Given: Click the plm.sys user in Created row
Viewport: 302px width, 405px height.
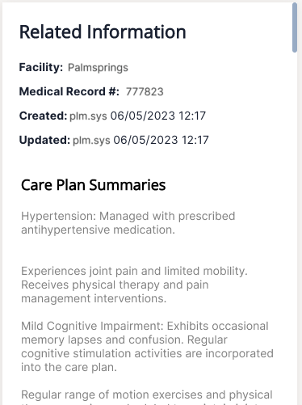Looking at the screenshot, I should pyautogui.click(x=88, y=116).
